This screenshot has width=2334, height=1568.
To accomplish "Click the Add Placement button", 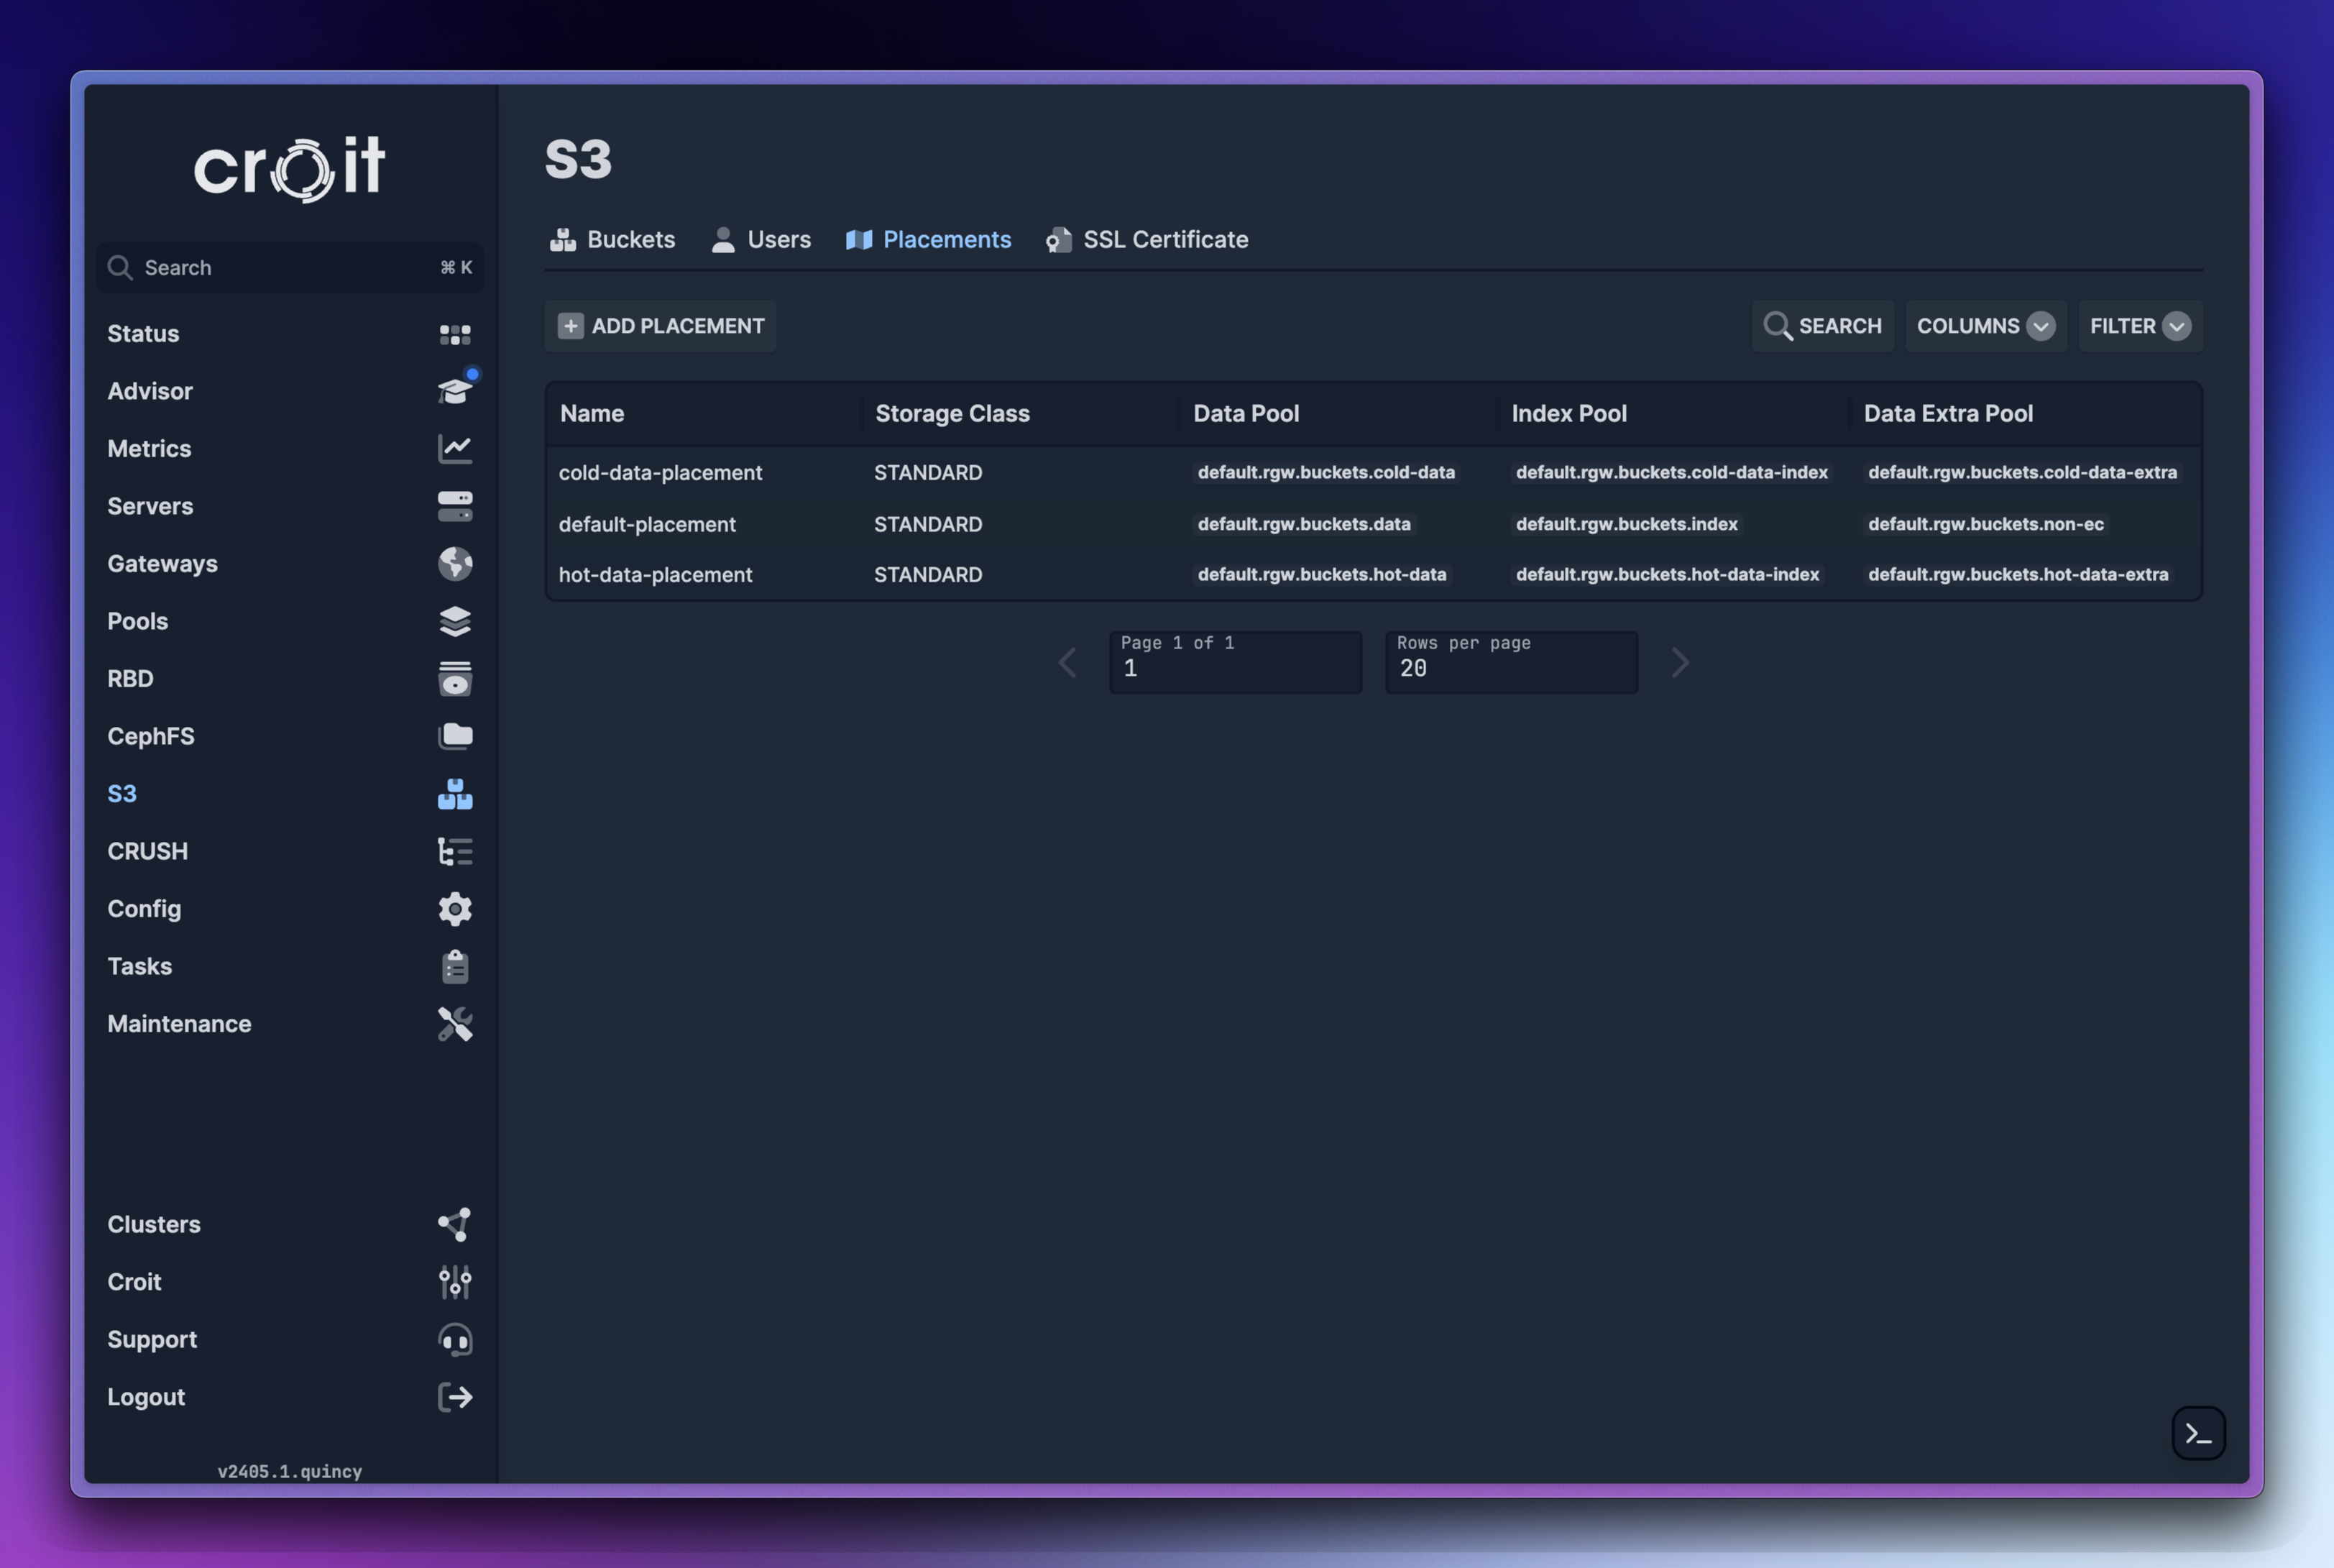I will pyautogui.click(x=661, y=326).
